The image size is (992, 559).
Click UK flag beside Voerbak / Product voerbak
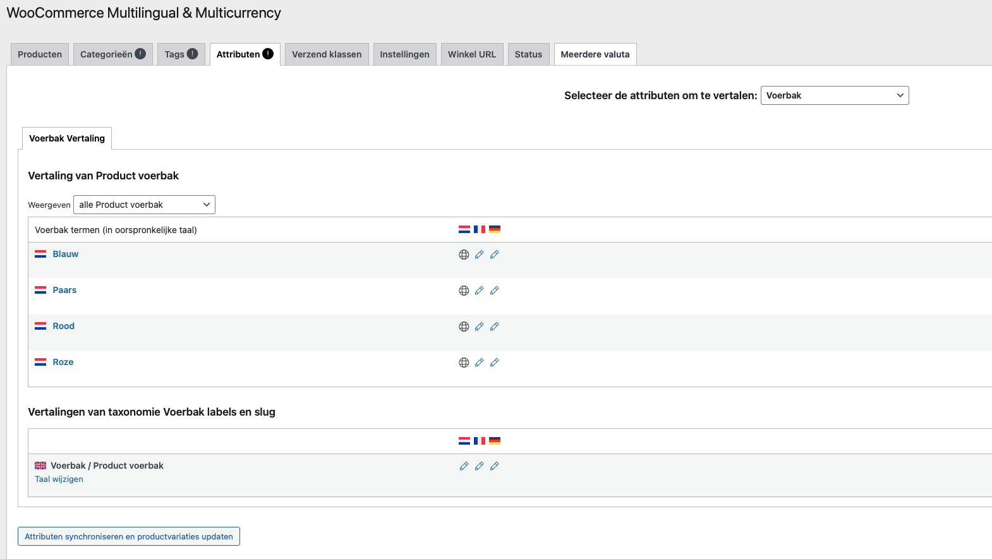pyautogui.click(x=40, y=466)
